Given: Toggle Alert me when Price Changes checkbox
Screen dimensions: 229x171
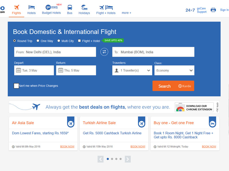Looking at the screenshot, I should pos(16,86).
